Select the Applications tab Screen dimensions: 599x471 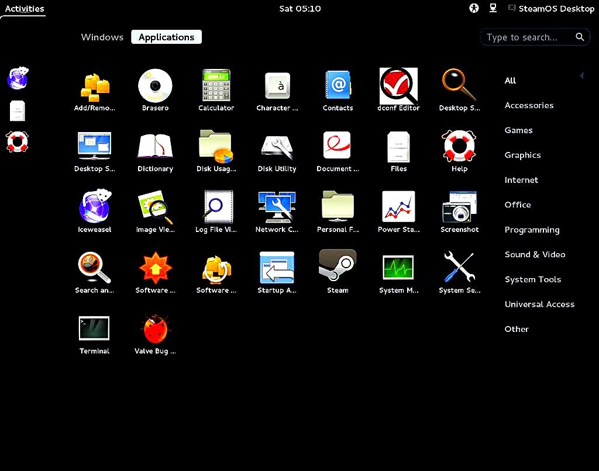[x=166, y=37]
